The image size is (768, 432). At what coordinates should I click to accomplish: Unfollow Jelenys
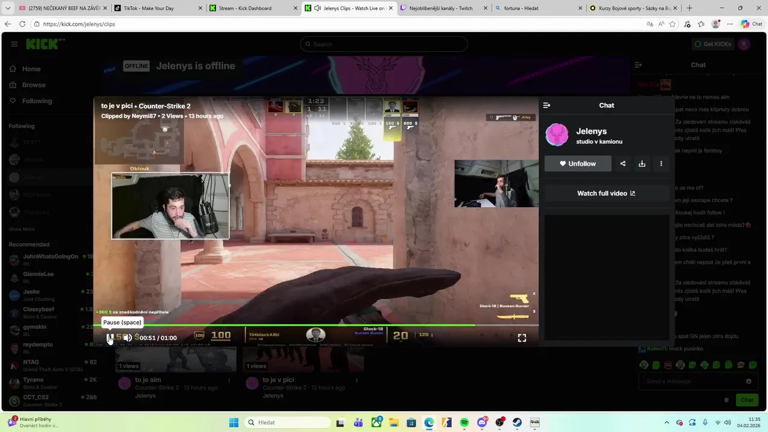point(578,163)
